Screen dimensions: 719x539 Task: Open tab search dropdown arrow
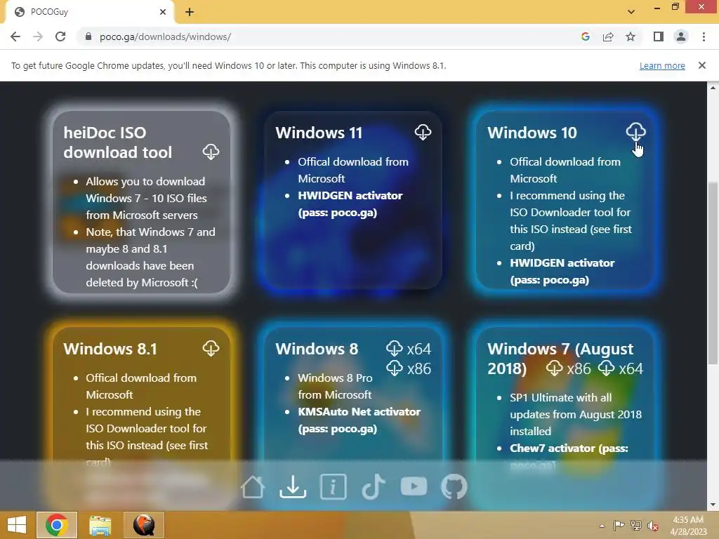pos(631,12)
